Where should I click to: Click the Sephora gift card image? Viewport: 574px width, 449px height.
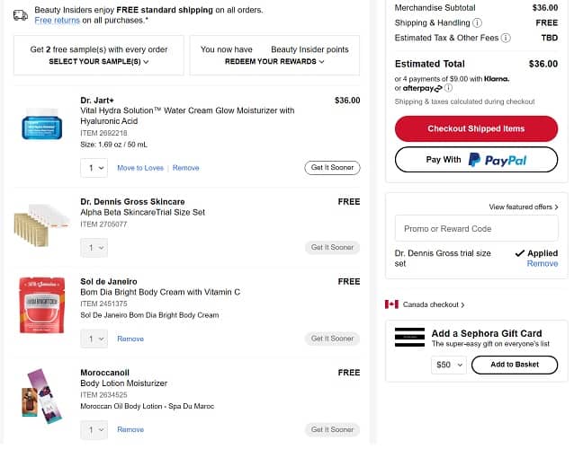409,338
